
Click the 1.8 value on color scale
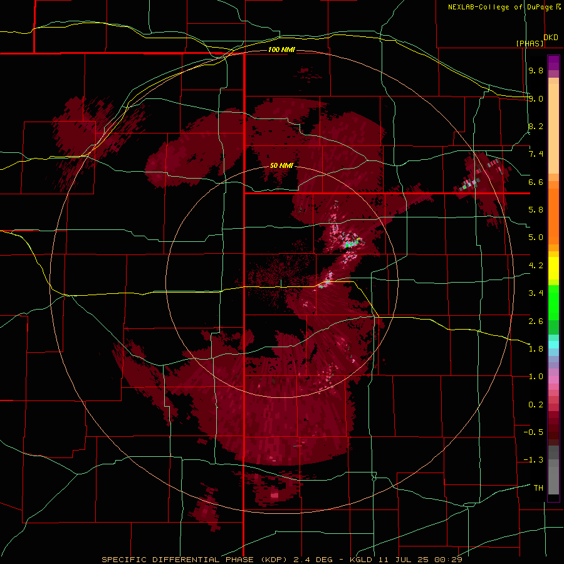pyautogui.click(x=536, y=349)
